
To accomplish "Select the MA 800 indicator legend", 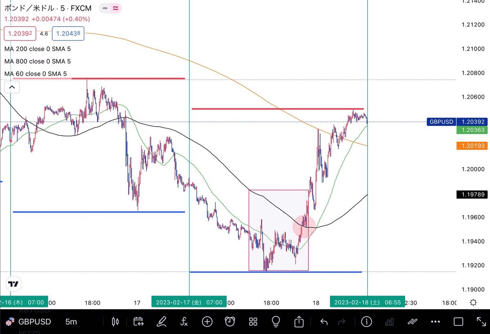I will [x=38, y=61].
